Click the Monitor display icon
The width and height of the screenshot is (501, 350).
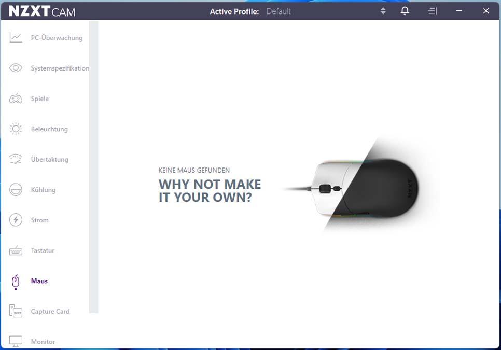(x=16, y=341)
